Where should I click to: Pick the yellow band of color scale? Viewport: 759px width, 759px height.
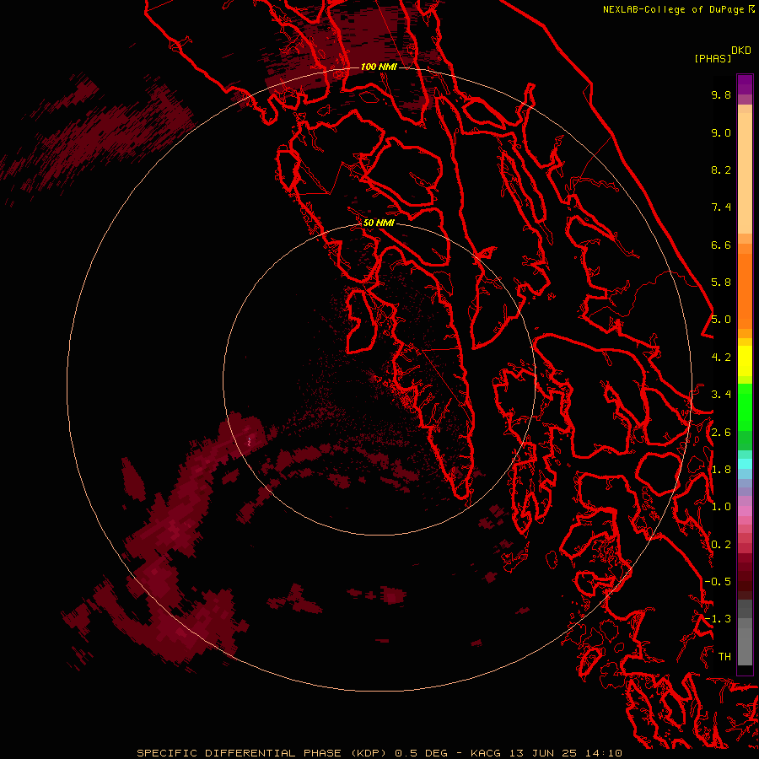[x=745, y=361]
